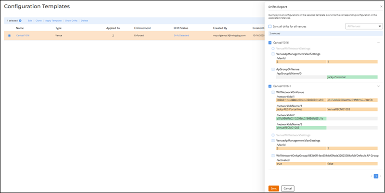Viewport: 385px width, 193px height.
Task: Go to next page arrow in pagination
Action: coord(380,176)
